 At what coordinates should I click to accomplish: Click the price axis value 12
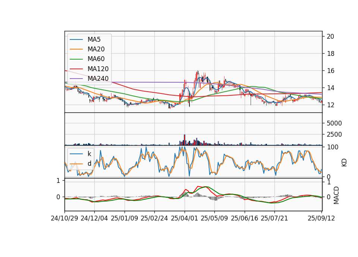330,105
